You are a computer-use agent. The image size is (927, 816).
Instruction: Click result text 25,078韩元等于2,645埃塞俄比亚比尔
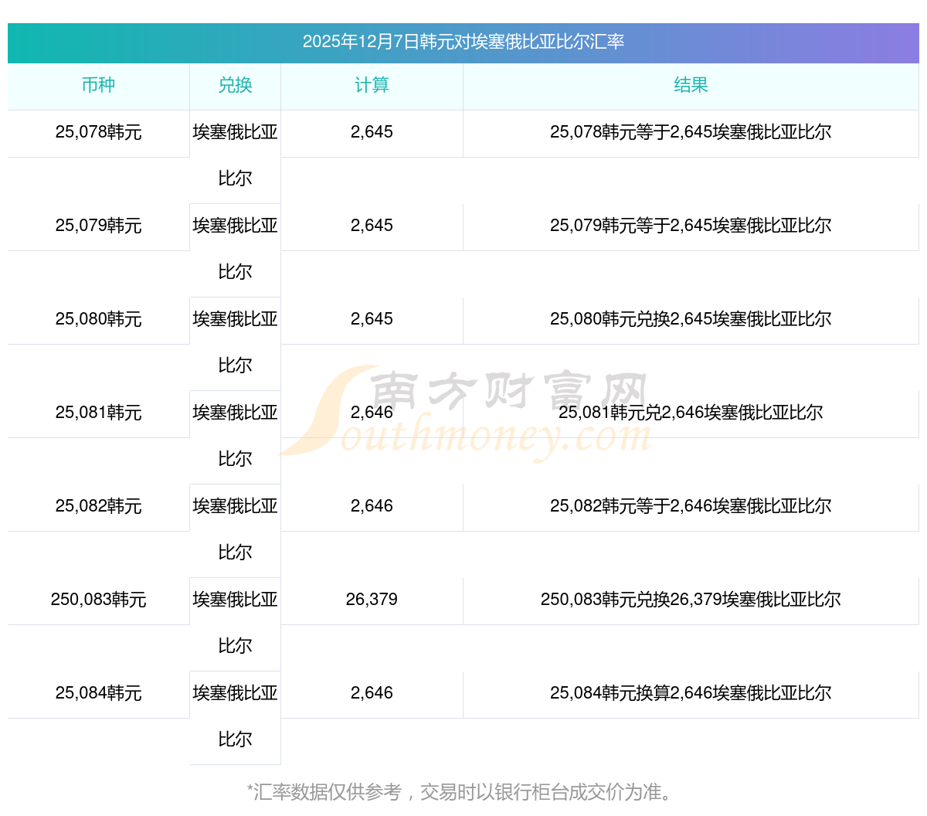coord(691,132)
